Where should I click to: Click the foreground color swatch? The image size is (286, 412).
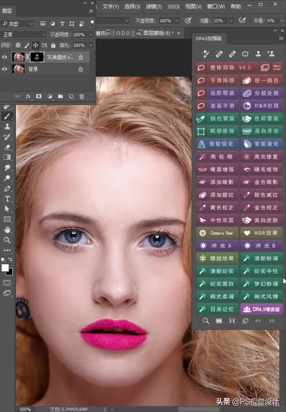(5, 268)
